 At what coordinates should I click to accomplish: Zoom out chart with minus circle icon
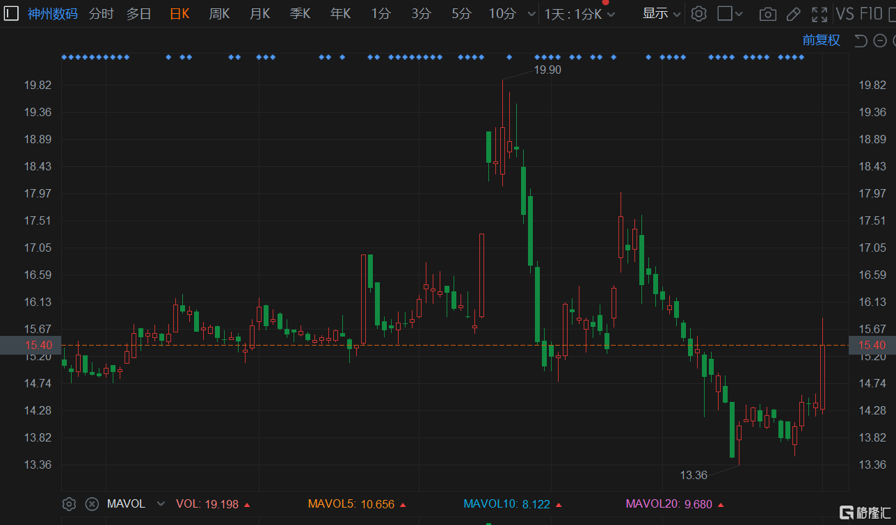click(880, 40)
